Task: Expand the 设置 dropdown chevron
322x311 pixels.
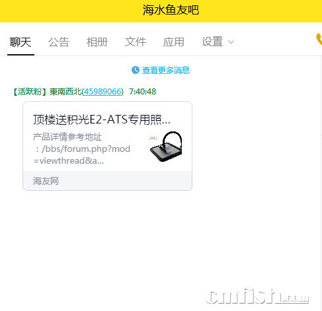Action: click(x=231, y=42)
